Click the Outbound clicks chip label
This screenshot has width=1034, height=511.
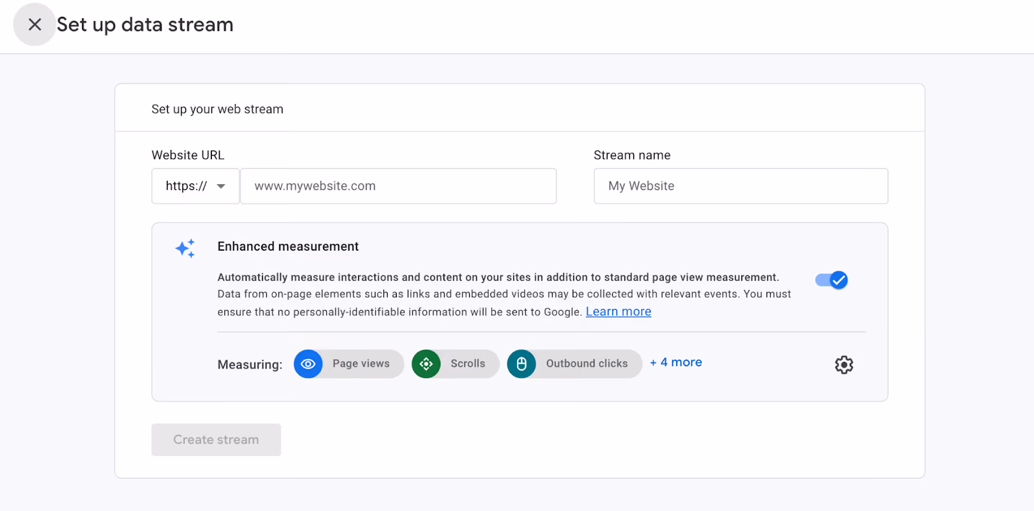[x=587, y=364]
